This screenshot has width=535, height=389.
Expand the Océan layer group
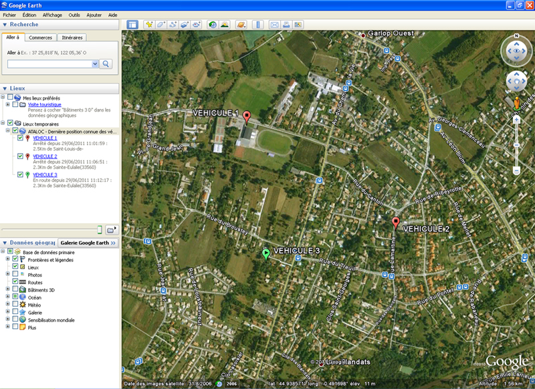click(8, 297)
